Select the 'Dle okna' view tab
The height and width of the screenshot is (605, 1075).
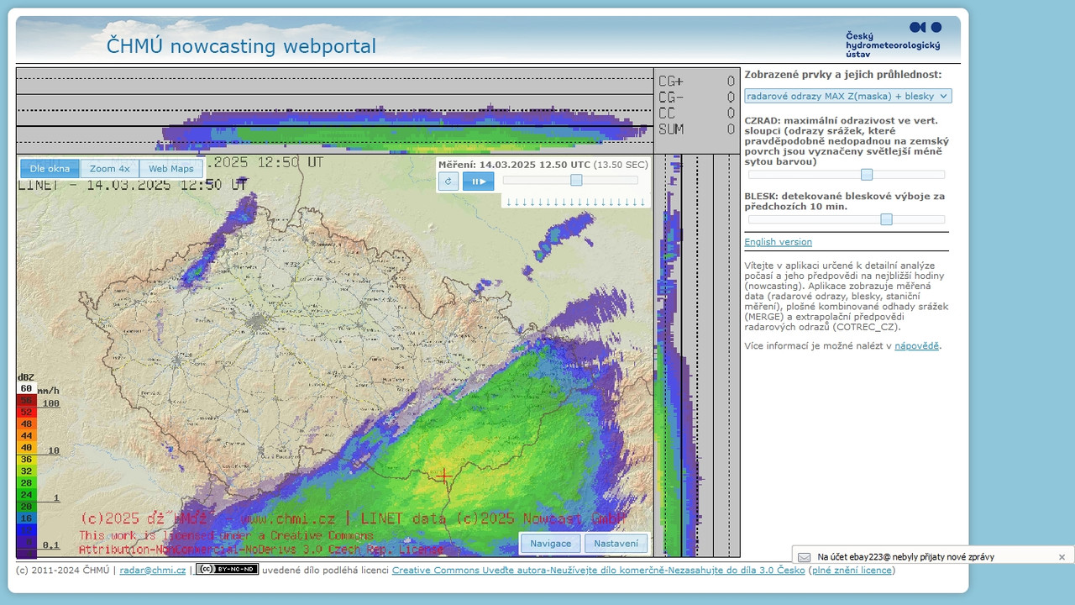click(50, 169)
